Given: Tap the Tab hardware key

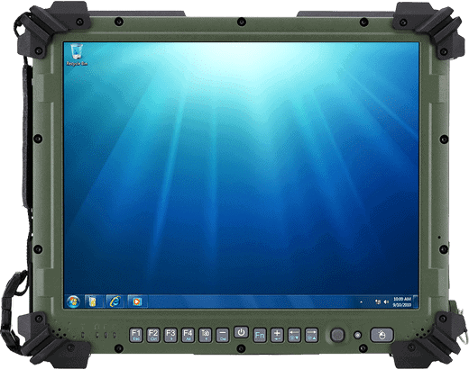Looking at the screenshot, I should (x=206, y=335).
